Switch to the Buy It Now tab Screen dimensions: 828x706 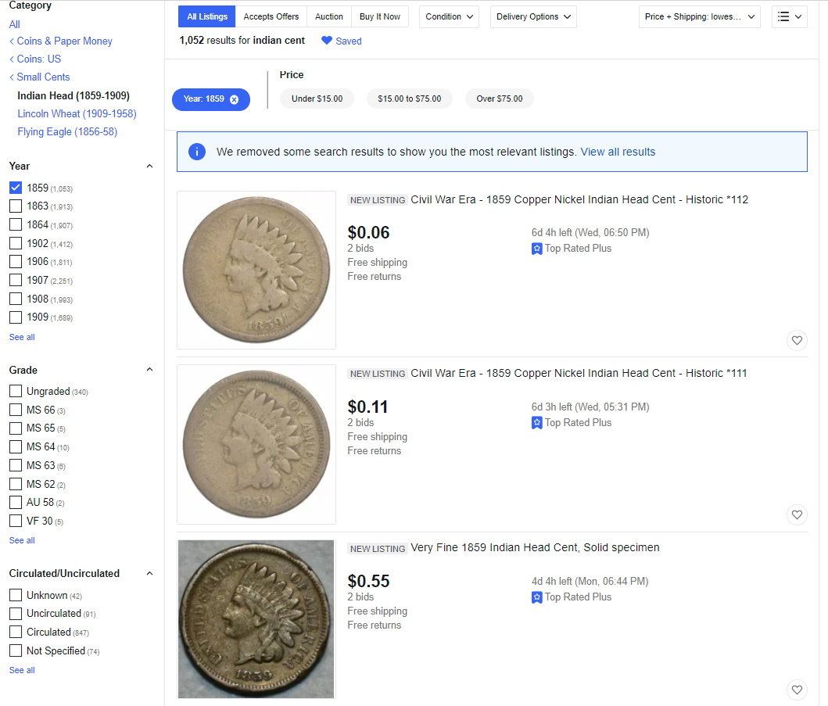point(380,17)
